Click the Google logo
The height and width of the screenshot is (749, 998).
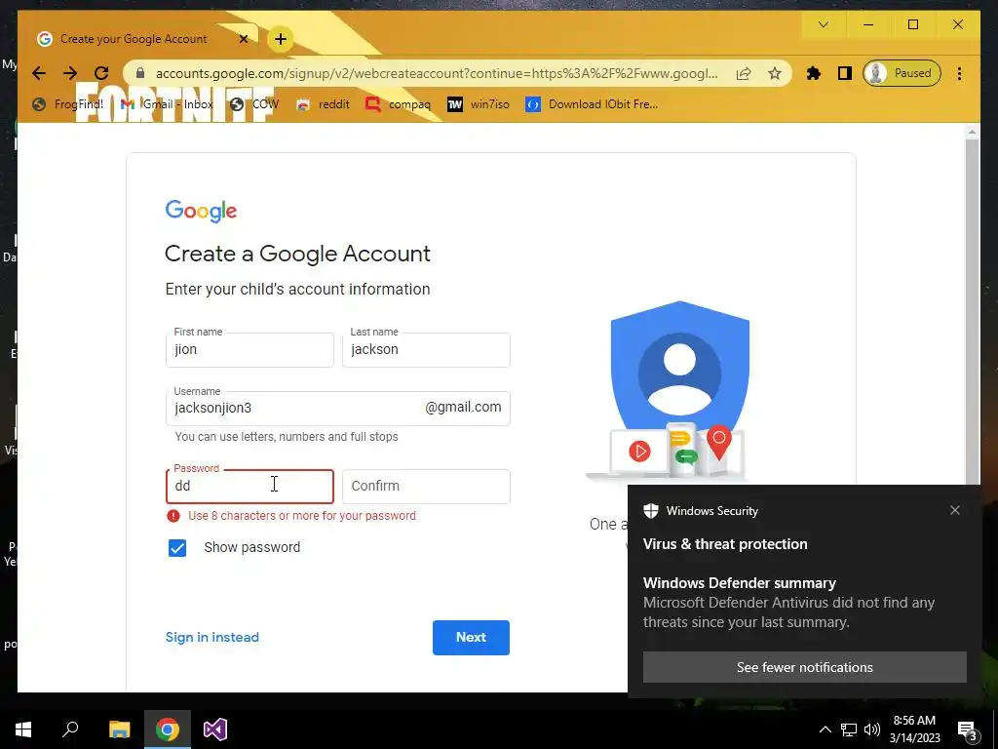point(201,211)
